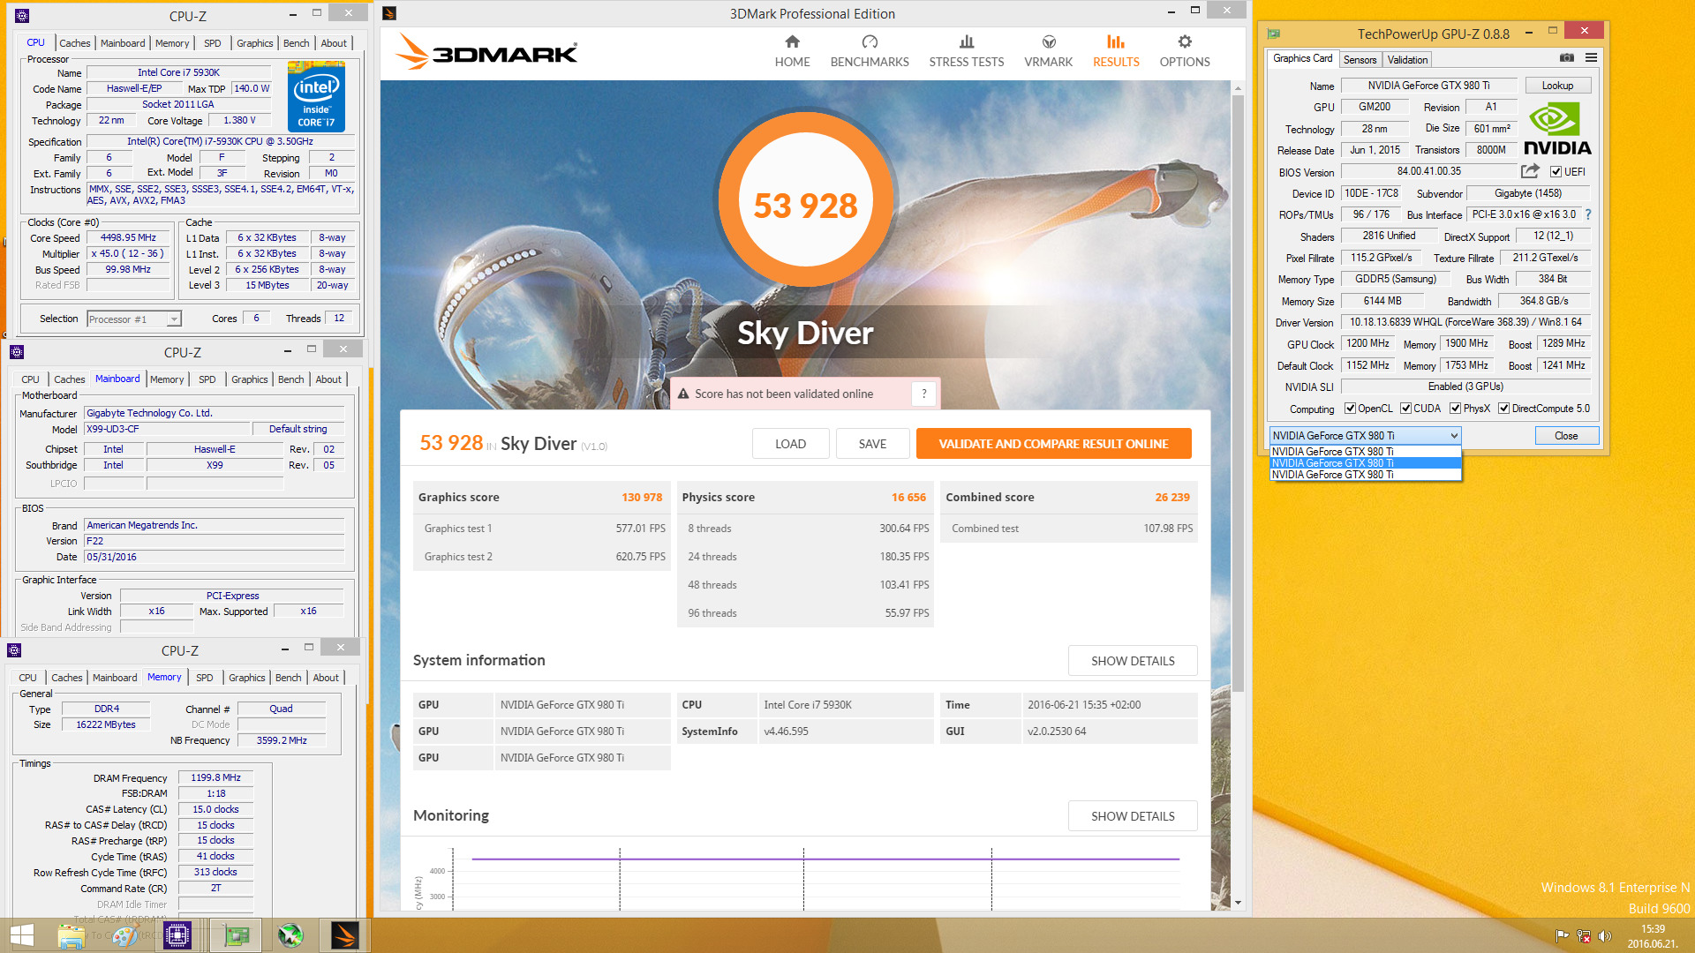Switch to 3DMark on the taskbar
The image size is (1695, 953).
(344, 935)
